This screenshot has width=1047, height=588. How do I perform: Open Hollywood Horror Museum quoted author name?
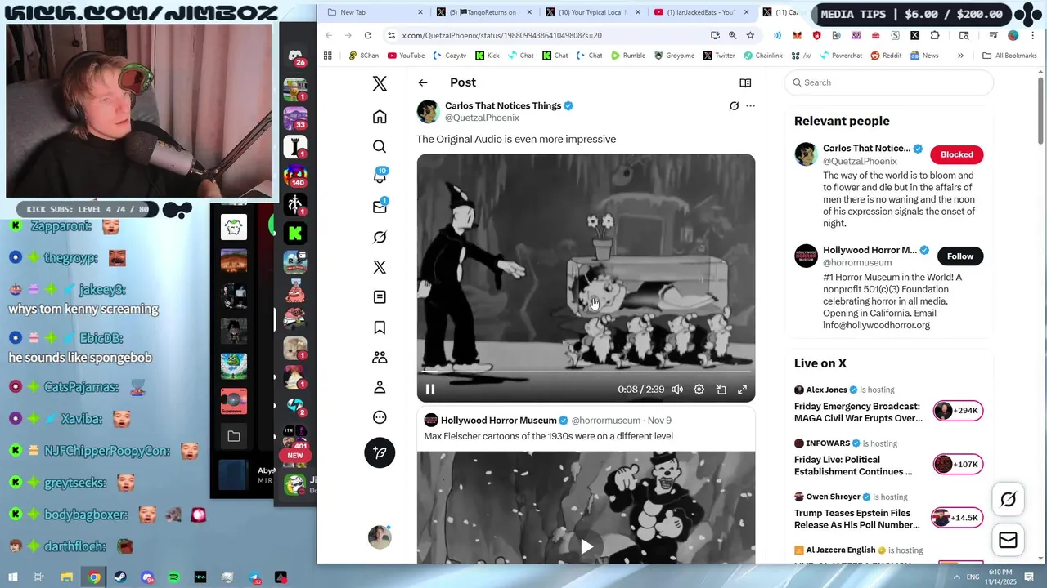click(x=498, y=421)
